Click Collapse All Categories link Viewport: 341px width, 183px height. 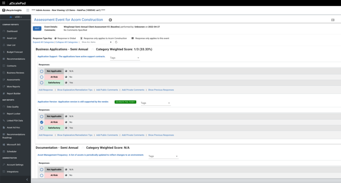[67, 42]
